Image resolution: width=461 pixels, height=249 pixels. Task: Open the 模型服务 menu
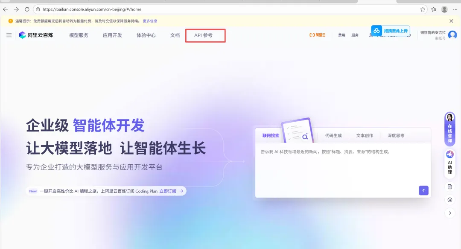tap(79, 35)
